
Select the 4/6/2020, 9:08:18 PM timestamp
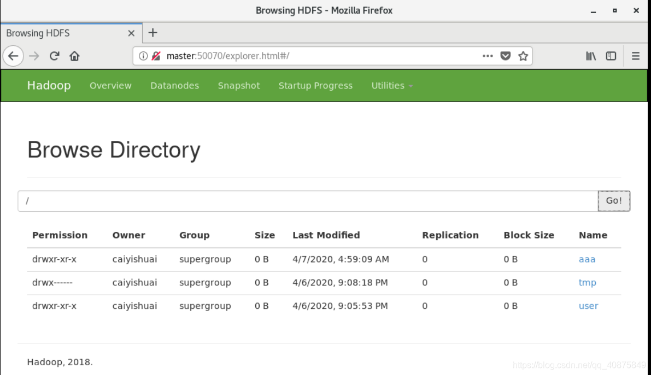pyautogui.click(x=340, y=283)
